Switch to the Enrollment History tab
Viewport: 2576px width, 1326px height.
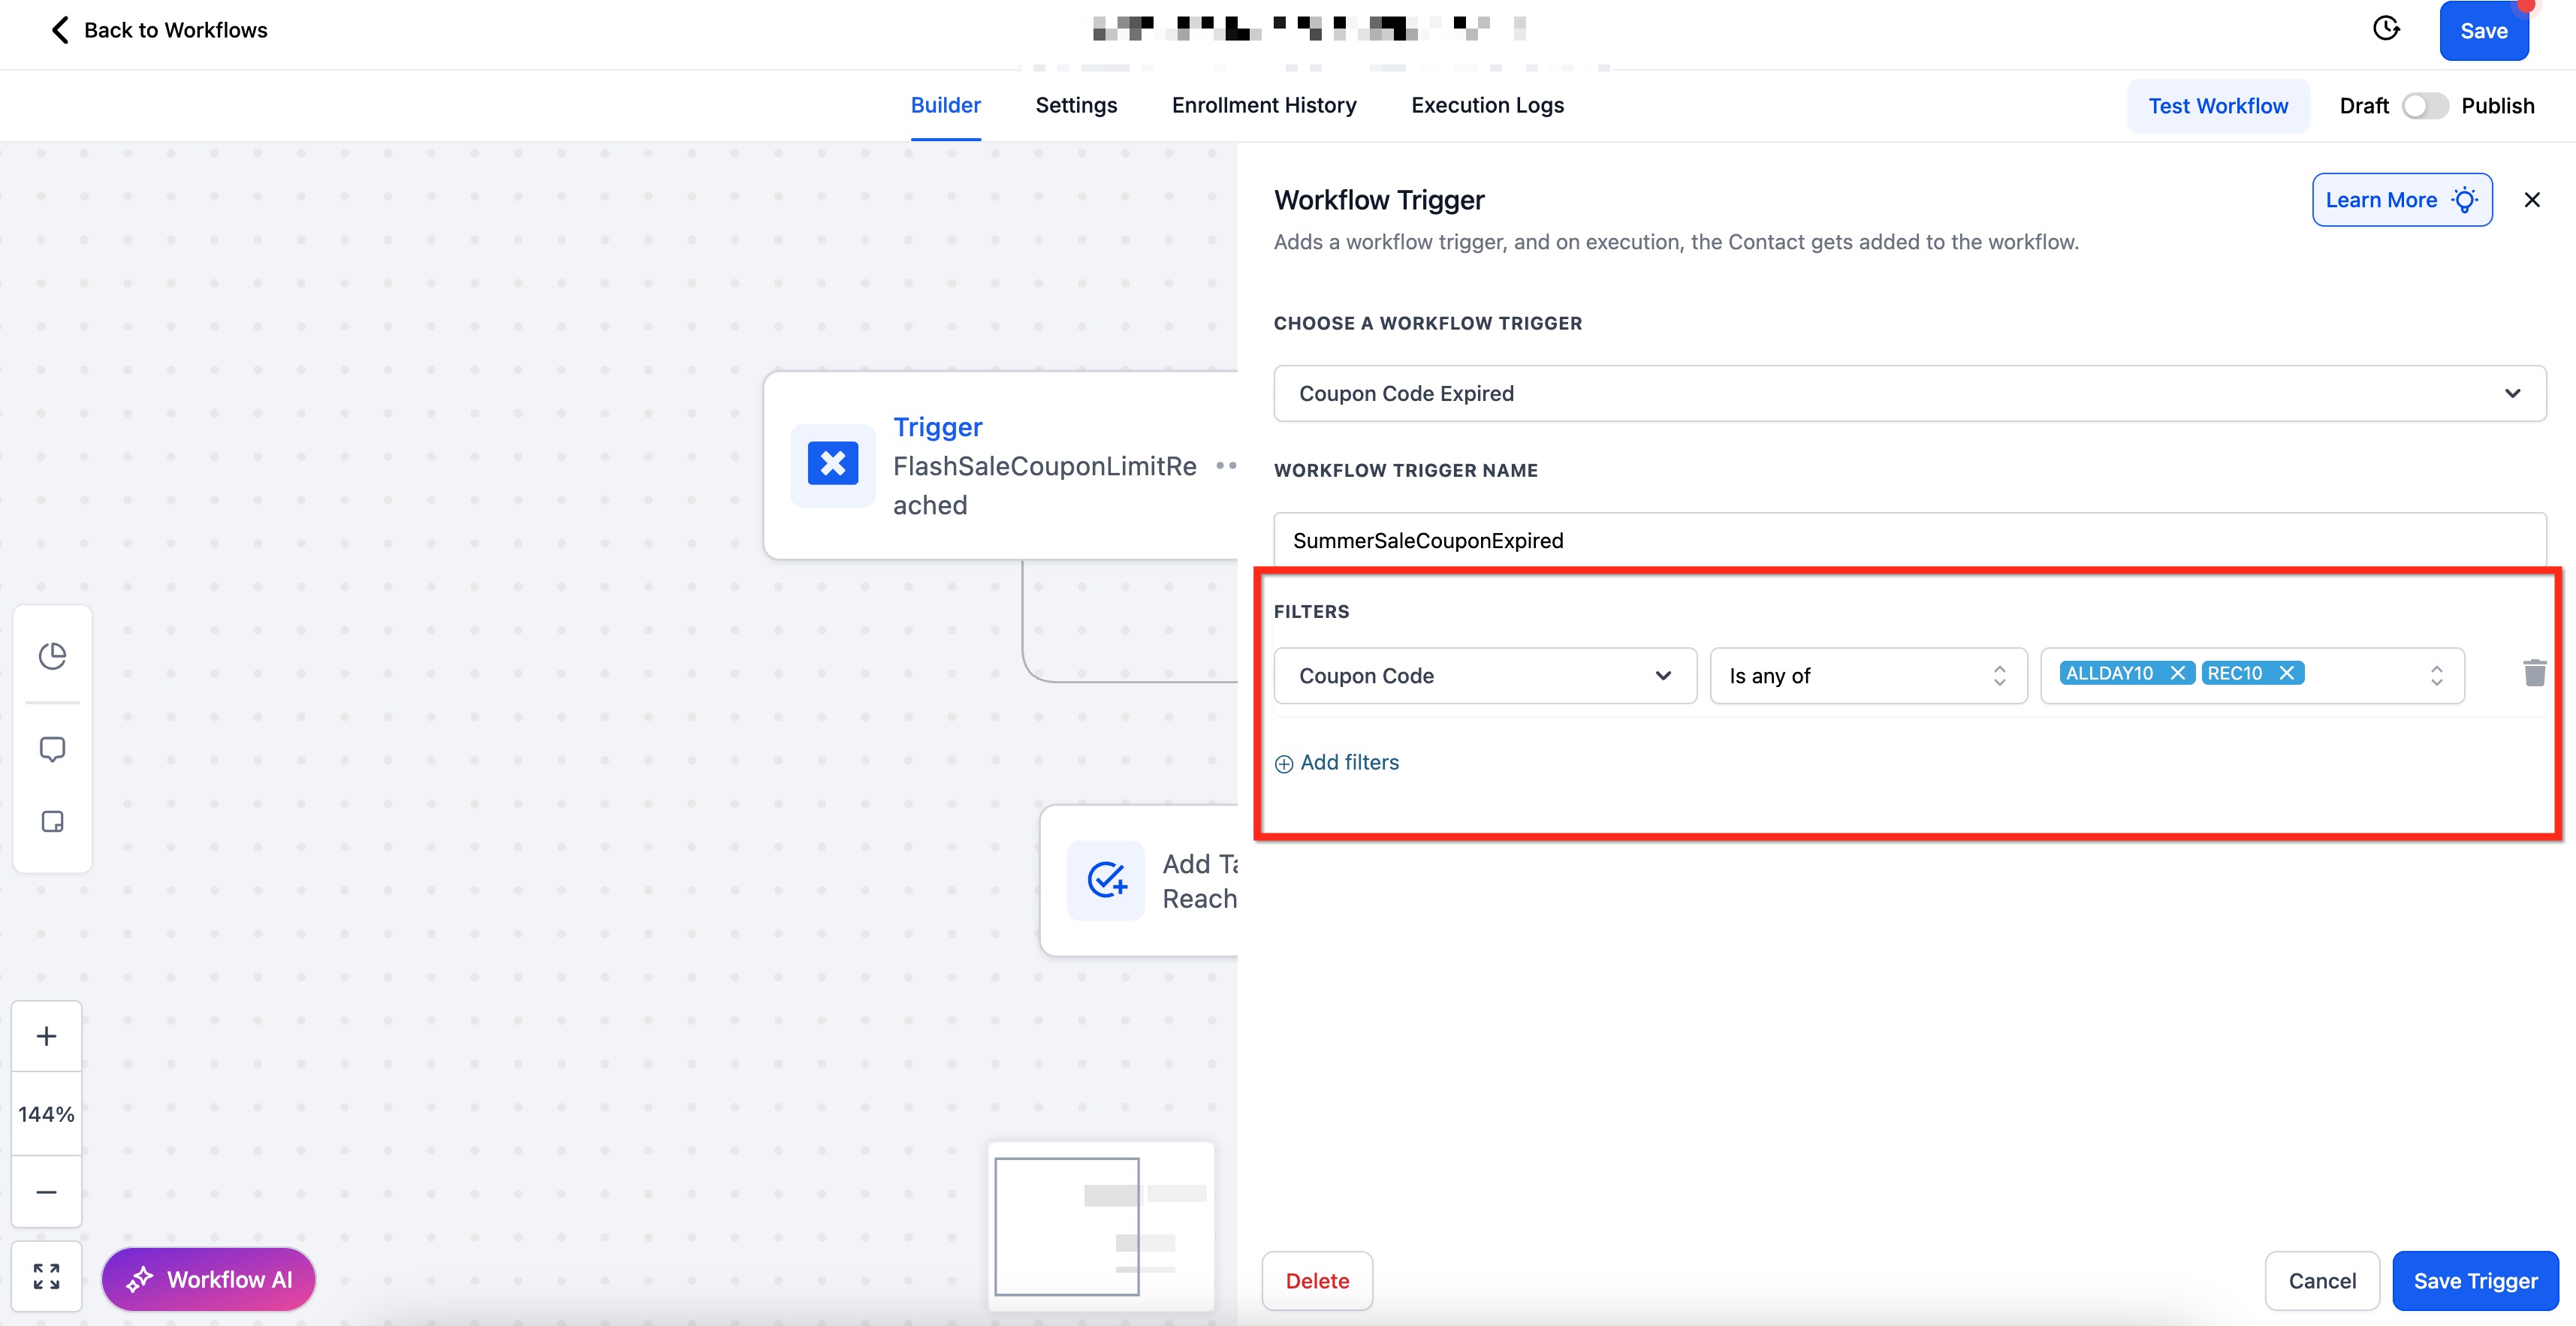(x=1264, y=105)
